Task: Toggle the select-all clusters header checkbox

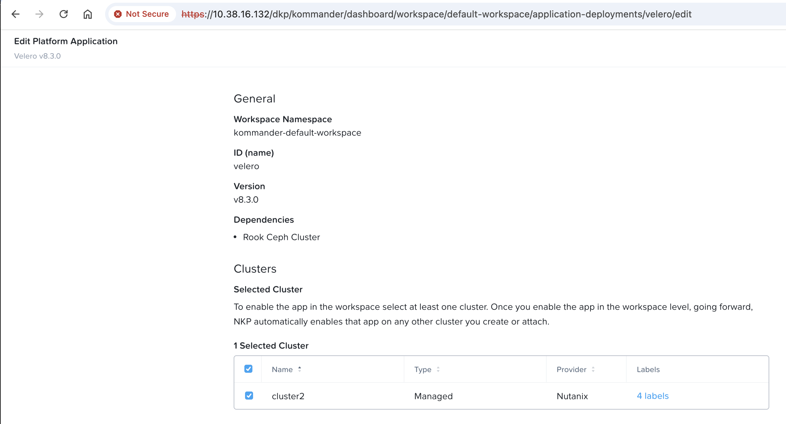Action: point(248,369)
